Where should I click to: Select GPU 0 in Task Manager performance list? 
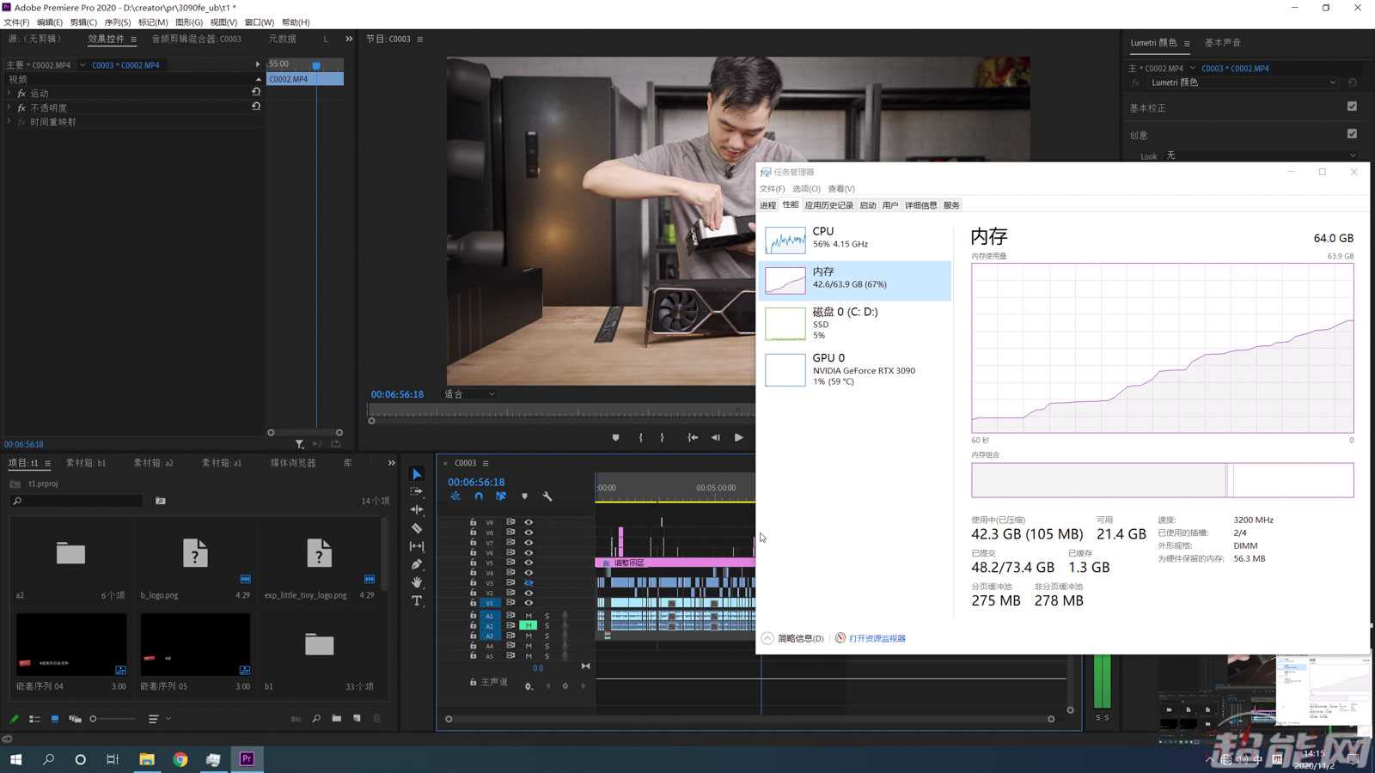tap(855, 369)
